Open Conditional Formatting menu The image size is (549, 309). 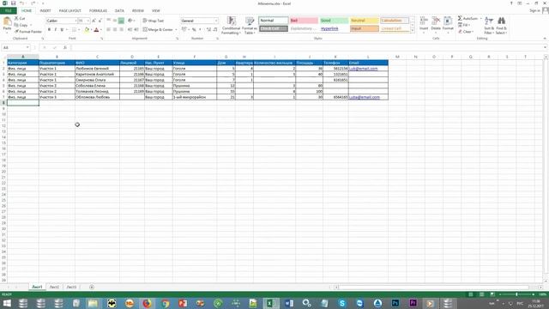click(231, 25)
